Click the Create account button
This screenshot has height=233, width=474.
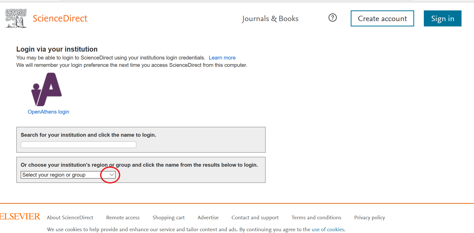[382, 18]
